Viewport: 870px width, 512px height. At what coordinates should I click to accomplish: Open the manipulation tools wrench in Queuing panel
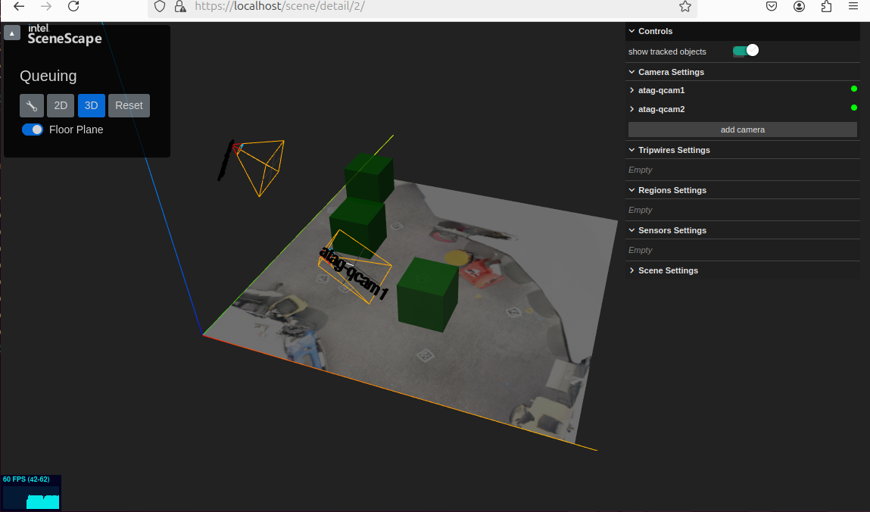point(31,105)
